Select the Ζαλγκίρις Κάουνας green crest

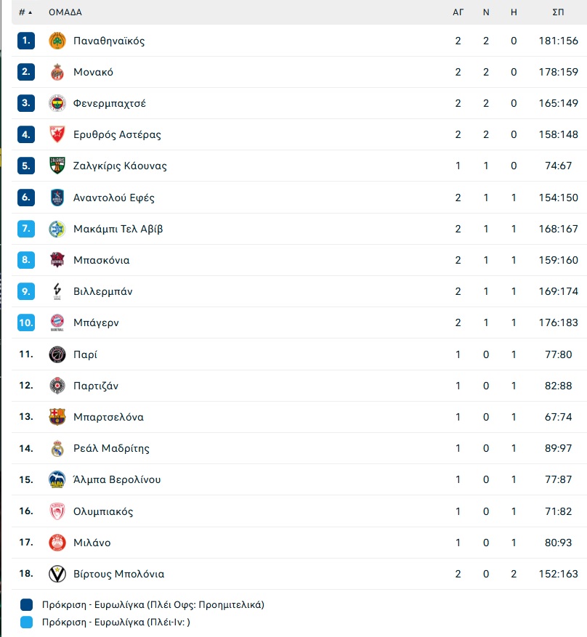coord(57,166)
